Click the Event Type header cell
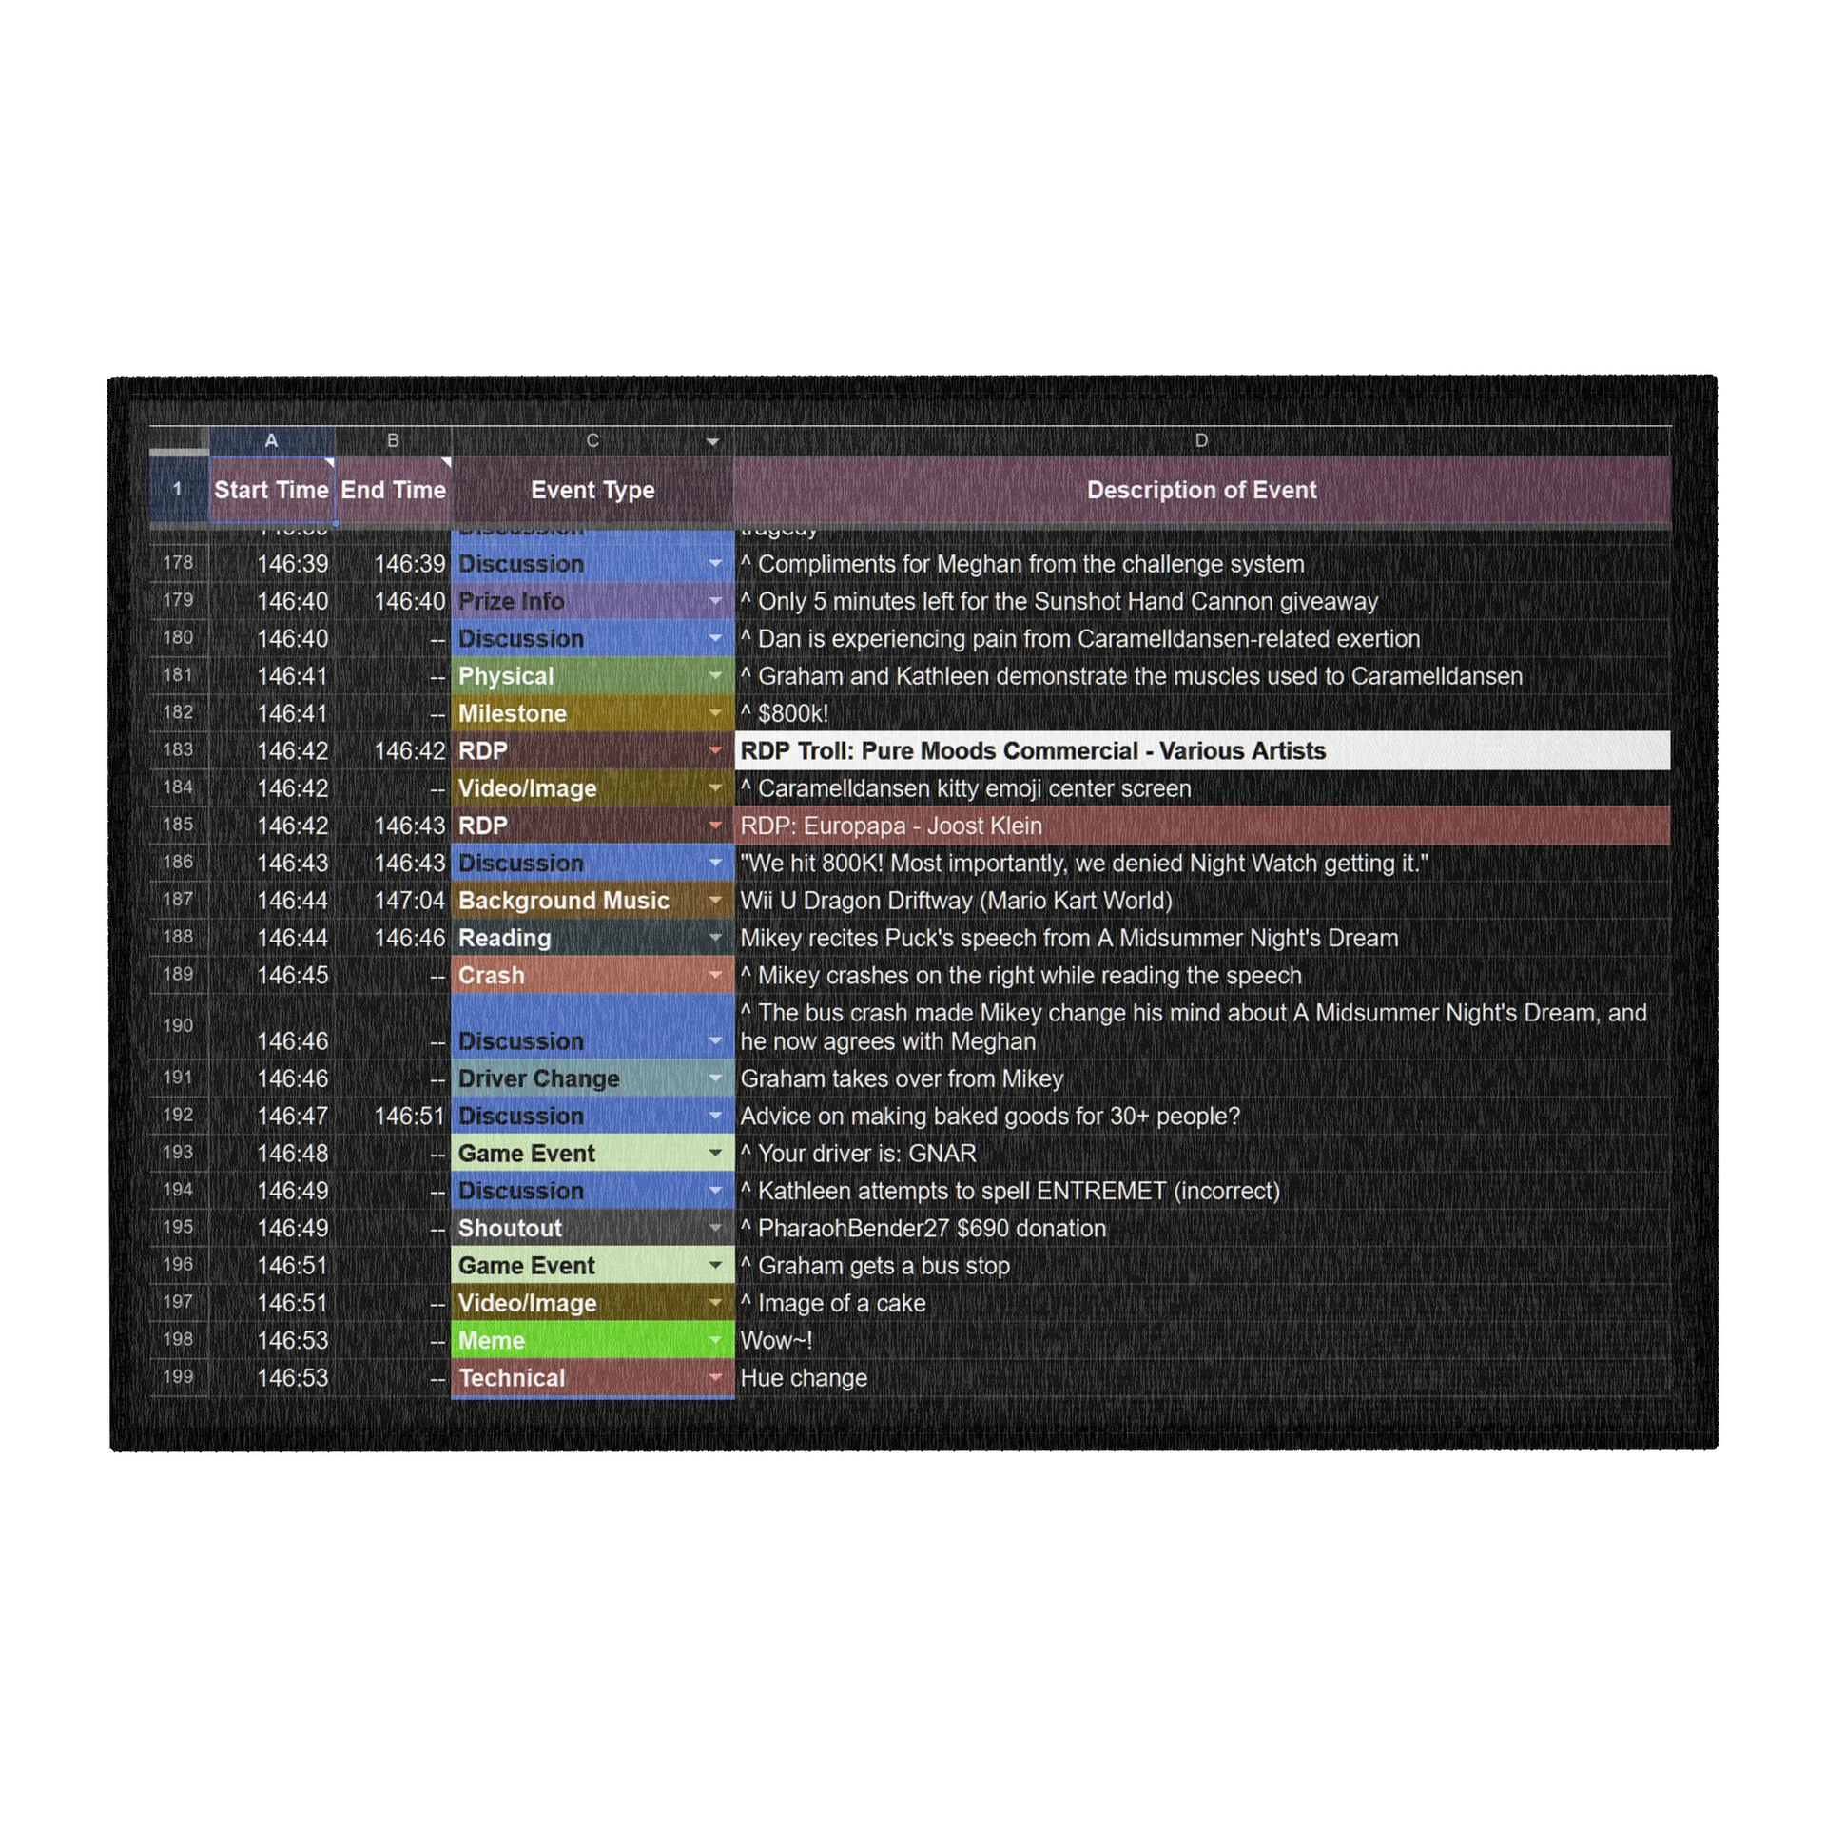1826x1826 pixels. tap(592, 490)
